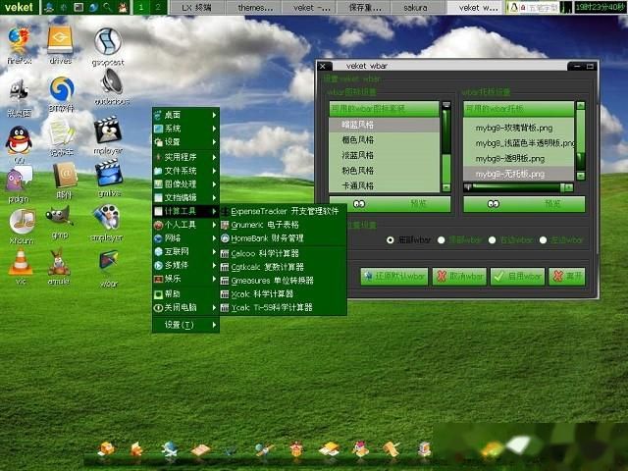Click the clock in the top panel
628x471 pixels.
[600, 7]
